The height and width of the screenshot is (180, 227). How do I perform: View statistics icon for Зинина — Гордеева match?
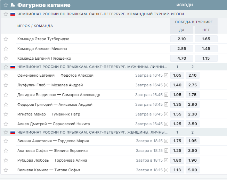[x=166, y=141]
